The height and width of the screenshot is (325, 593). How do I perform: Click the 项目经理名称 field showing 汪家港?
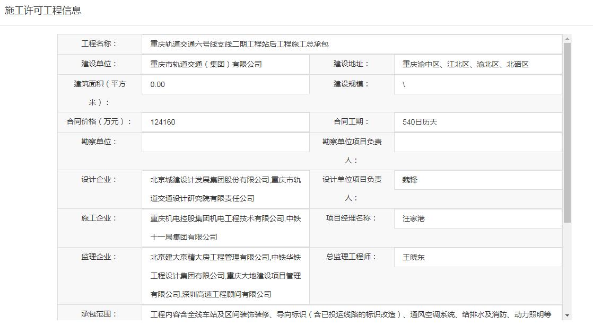click(x=478, y=218)
